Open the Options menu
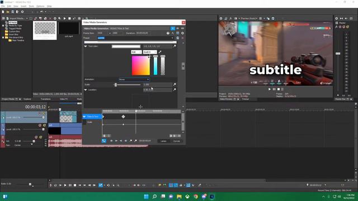This screenshot has height=201, width=358. [x=40, y=6]
